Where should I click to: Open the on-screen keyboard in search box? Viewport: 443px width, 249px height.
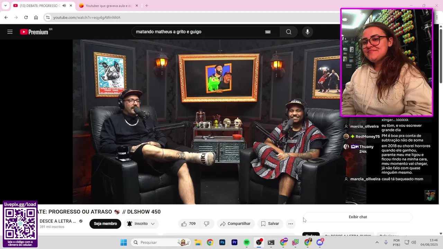[x=268, y=32]
